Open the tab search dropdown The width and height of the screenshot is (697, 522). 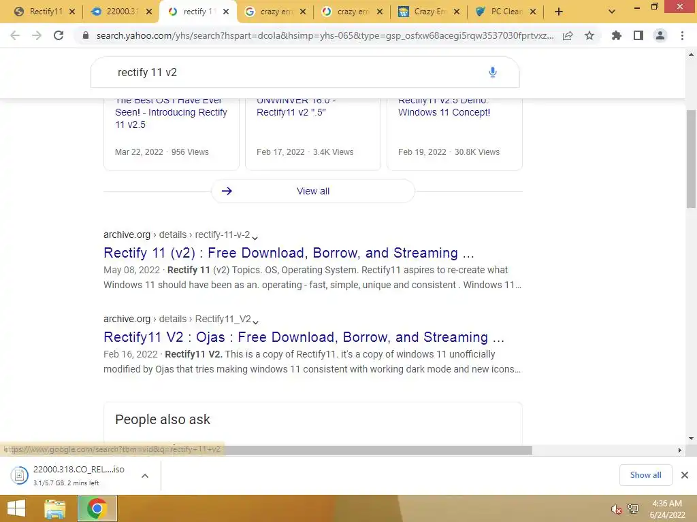[612, 12]
